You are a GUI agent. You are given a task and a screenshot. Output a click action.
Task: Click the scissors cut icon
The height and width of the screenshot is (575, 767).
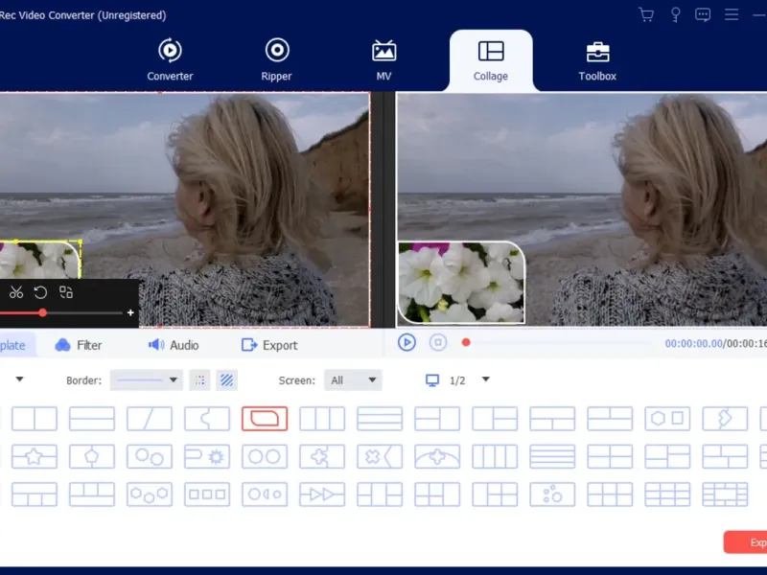[x=16, y=292]
